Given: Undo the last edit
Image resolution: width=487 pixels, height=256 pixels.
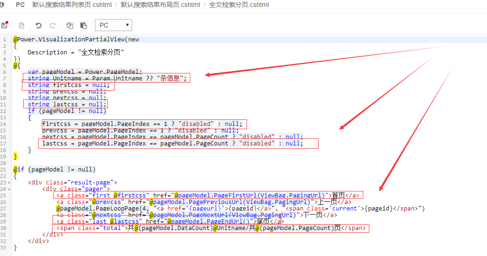Looking at the screenshot, I should point(39,25).
